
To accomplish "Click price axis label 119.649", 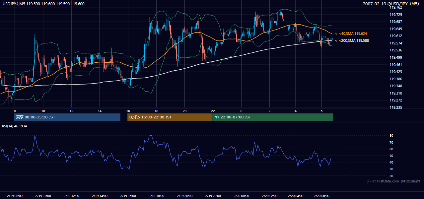I will (396, 29).
